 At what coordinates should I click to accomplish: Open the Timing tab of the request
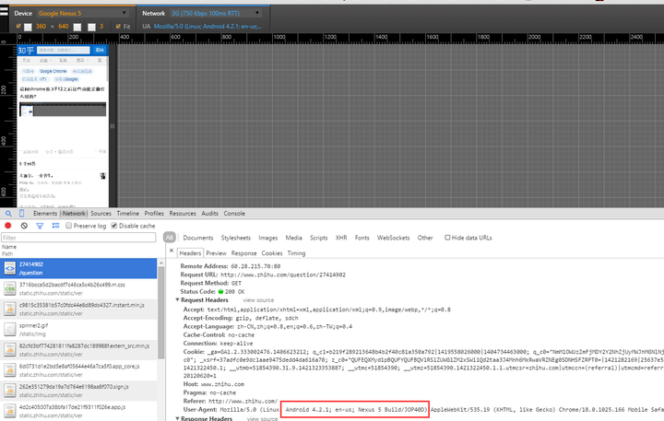[296, 253]
